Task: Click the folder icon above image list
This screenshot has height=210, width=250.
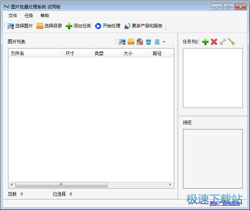Action: click(x=131, y=42)
